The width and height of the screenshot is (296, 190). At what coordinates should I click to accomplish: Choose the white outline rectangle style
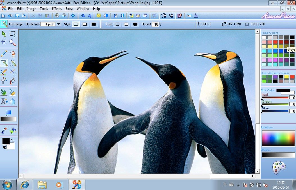[85, 24]
